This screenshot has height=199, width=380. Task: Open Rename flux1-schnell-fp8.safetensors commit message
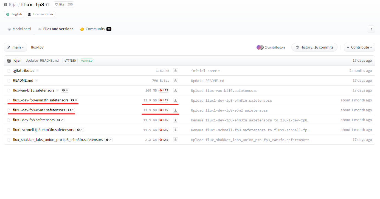click(x=250, y=130)
